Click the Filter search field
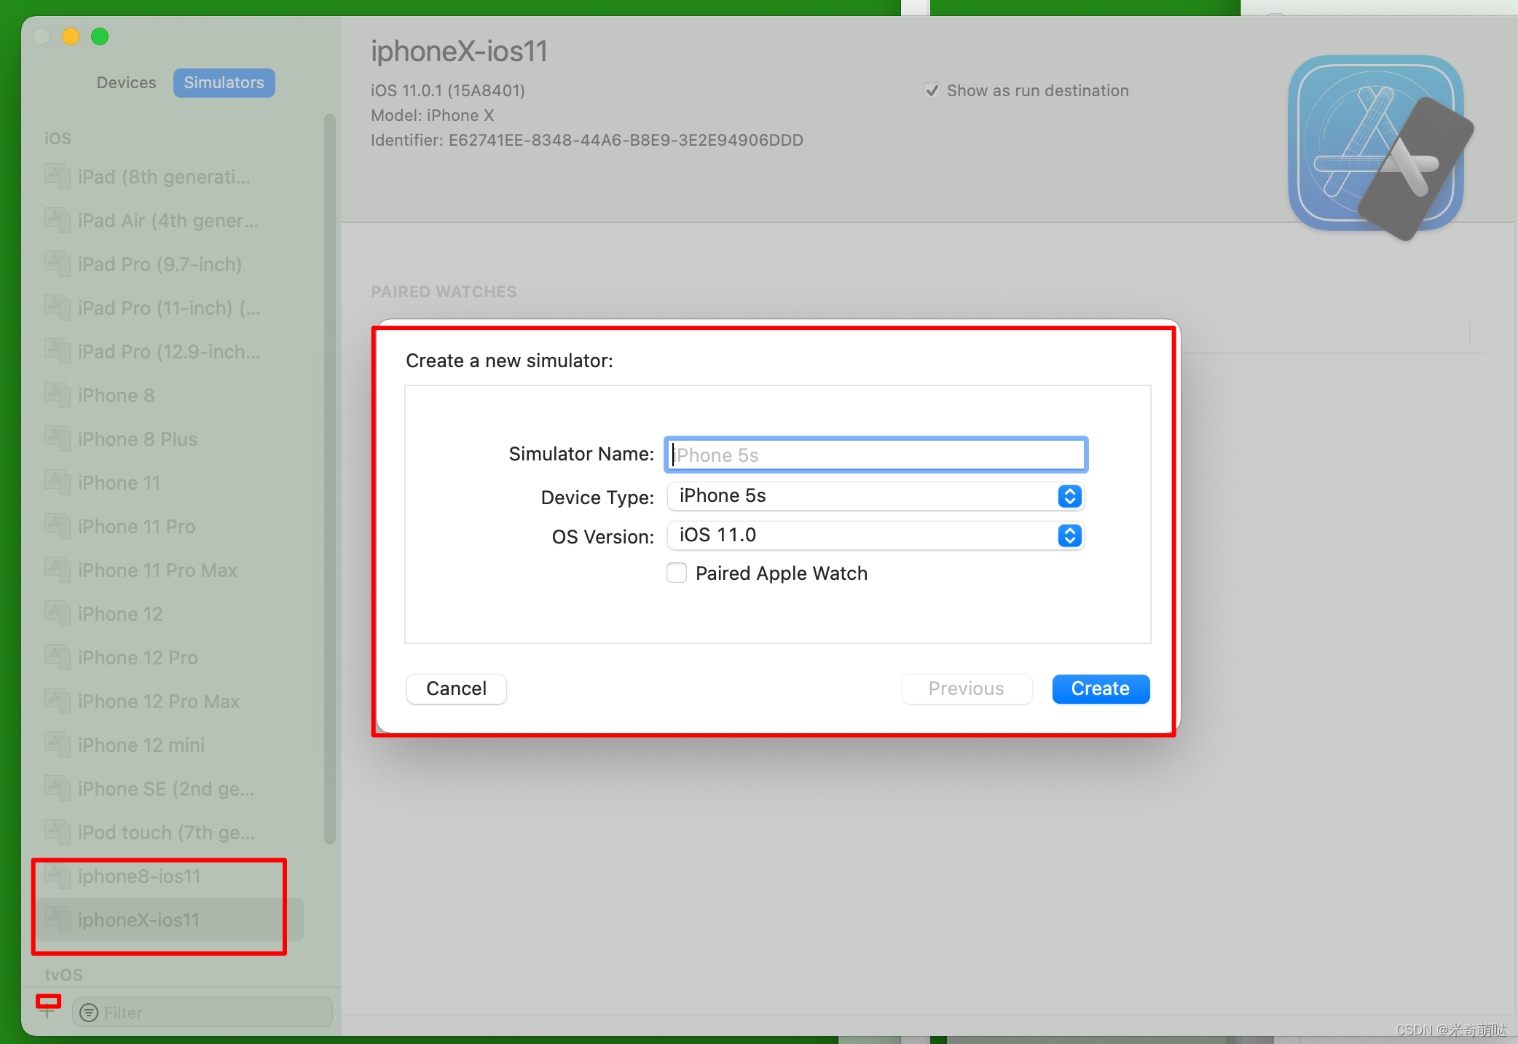Screen dimensions: 1518x1044 [202, 1013]
